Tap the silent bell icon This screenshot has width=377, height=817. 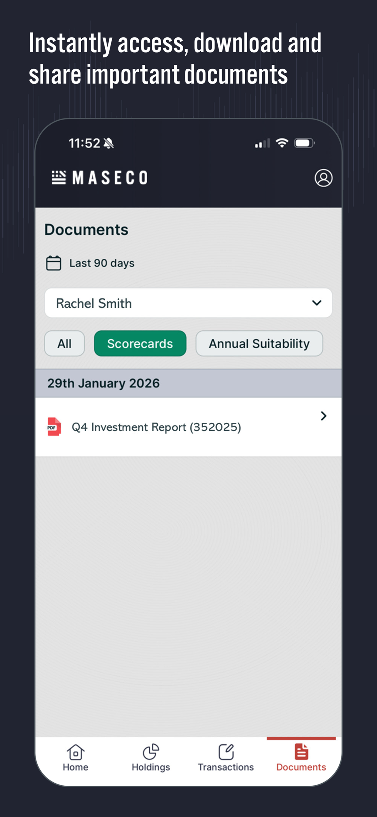[109, 143]
